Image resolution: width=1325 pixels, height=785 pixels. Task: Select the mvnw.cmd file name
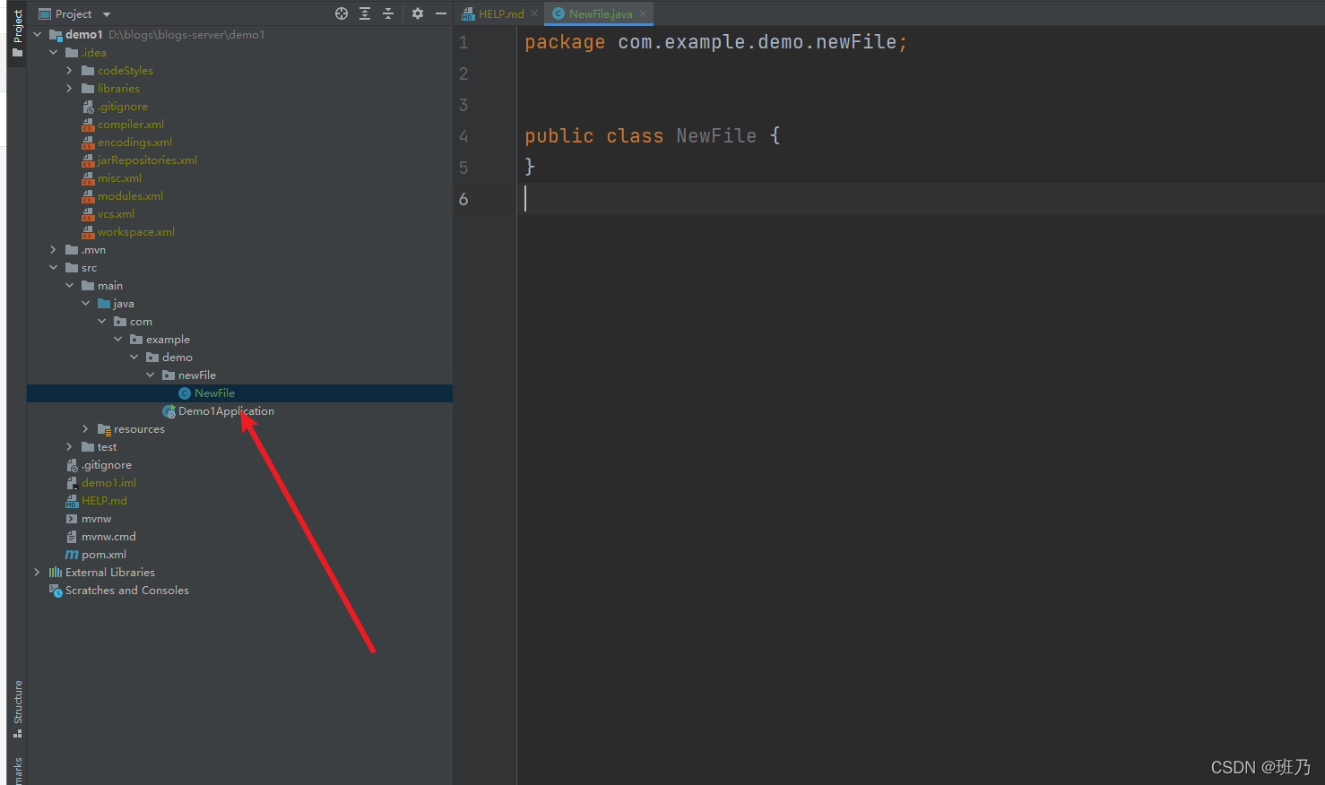108,537
